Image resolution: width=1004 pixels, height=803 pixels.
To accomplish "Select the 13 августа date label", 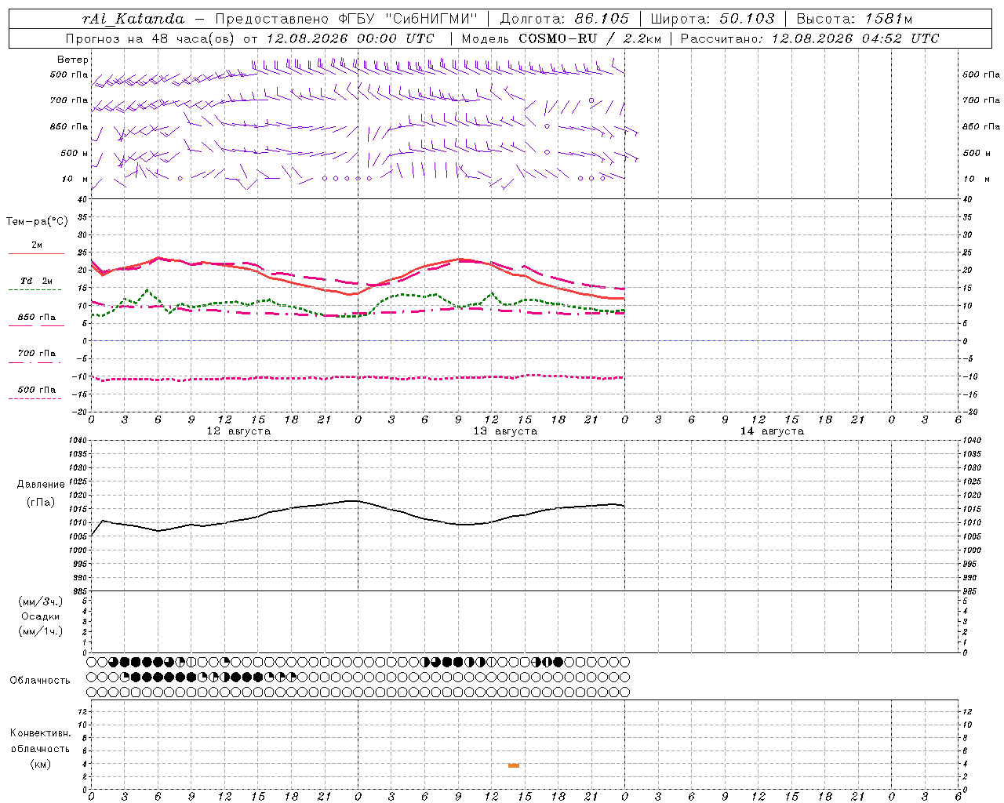I will (505, 431).
